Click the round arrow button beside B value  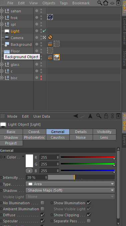pyautogui.click(x=29, y=171)
